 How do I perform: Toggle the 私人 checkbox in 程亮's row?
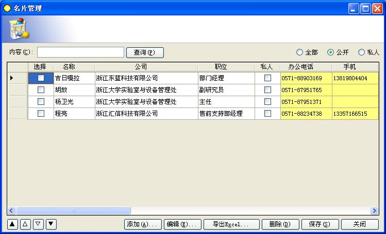pos(267,114)
